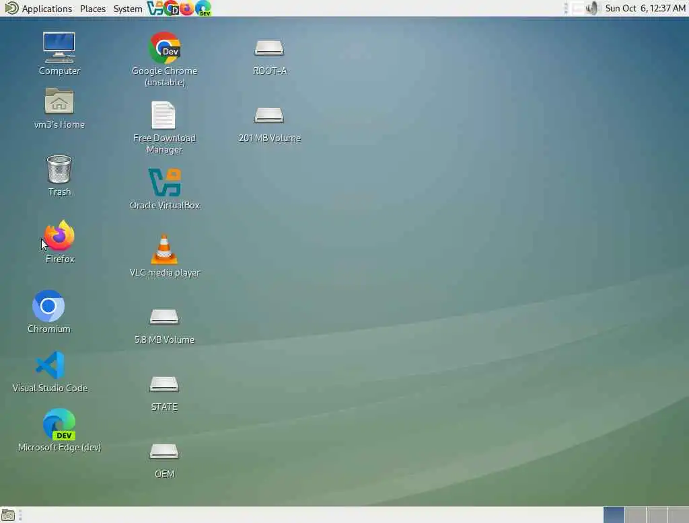
Task: Open the System menu
Action: (127, 8)
